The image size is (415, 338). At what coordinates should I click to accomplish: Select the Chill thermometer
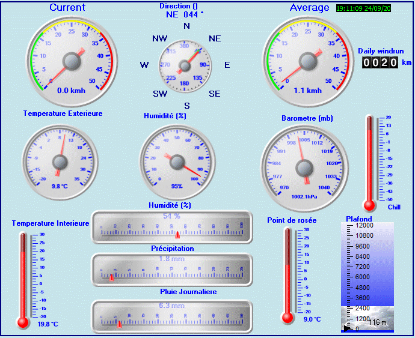pos(369,163)
